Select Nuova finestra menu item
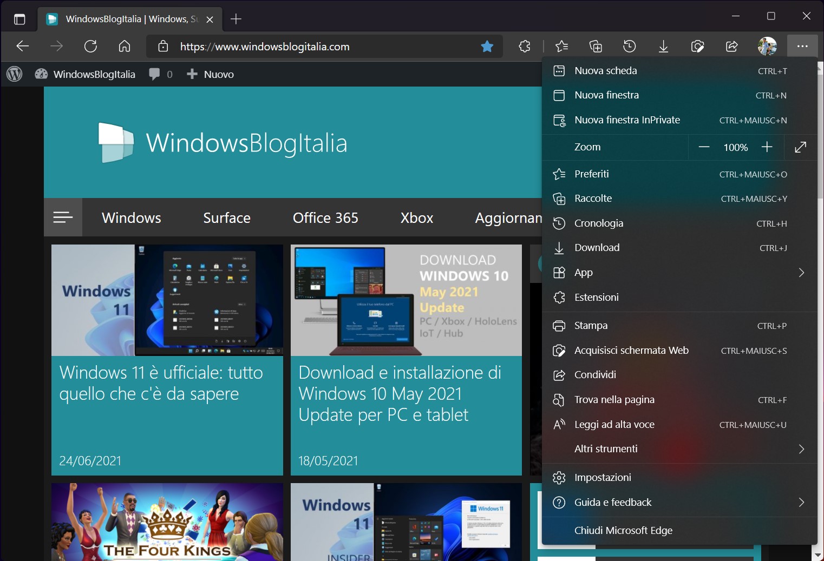The height and width of the screenshot is (561, 824). click(x=679, y=95)
